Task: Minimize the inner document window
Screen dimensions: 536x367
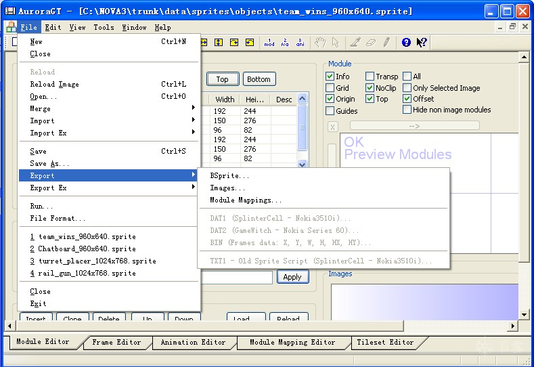Action: click(x=500, y=26)
